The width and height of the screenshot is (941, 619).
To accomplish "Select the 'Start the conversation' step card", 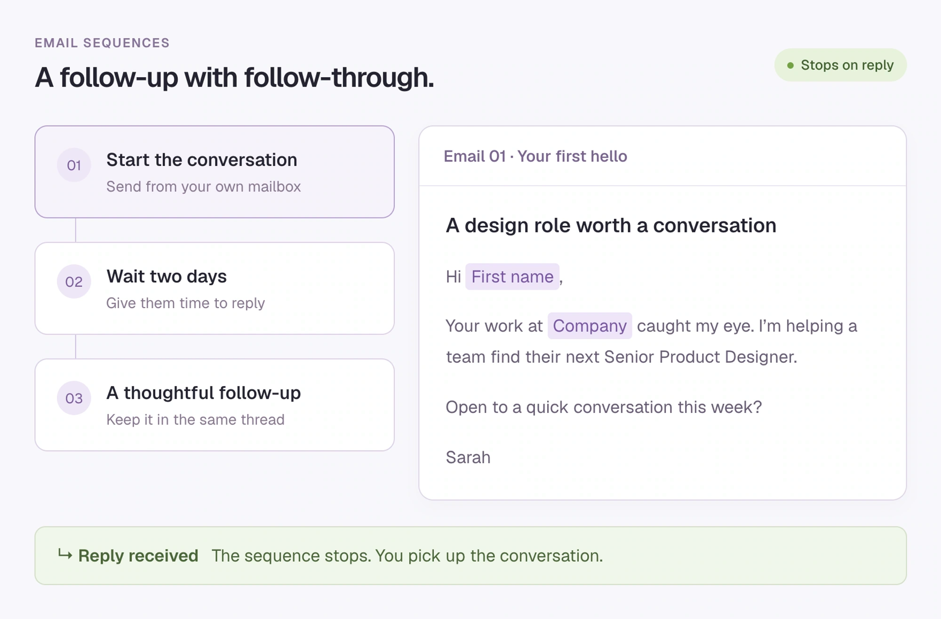I will coord(215,172).
